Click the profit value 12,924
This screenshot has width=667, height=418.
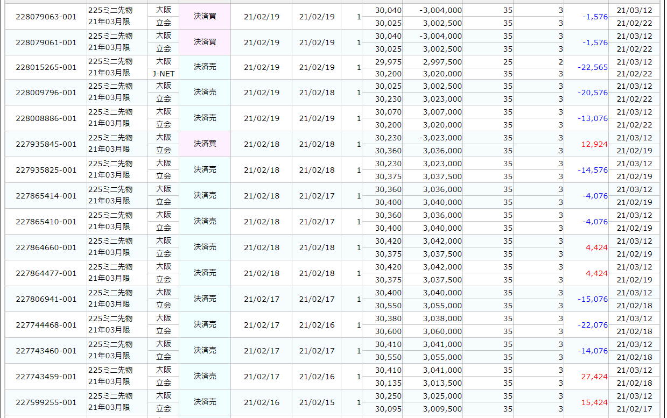(594, 144)
